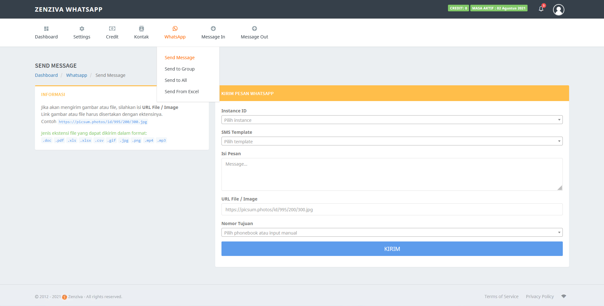The image size is (604, 306).
Task: Click the .csv extension tag
Action: [x=99, y=140]
